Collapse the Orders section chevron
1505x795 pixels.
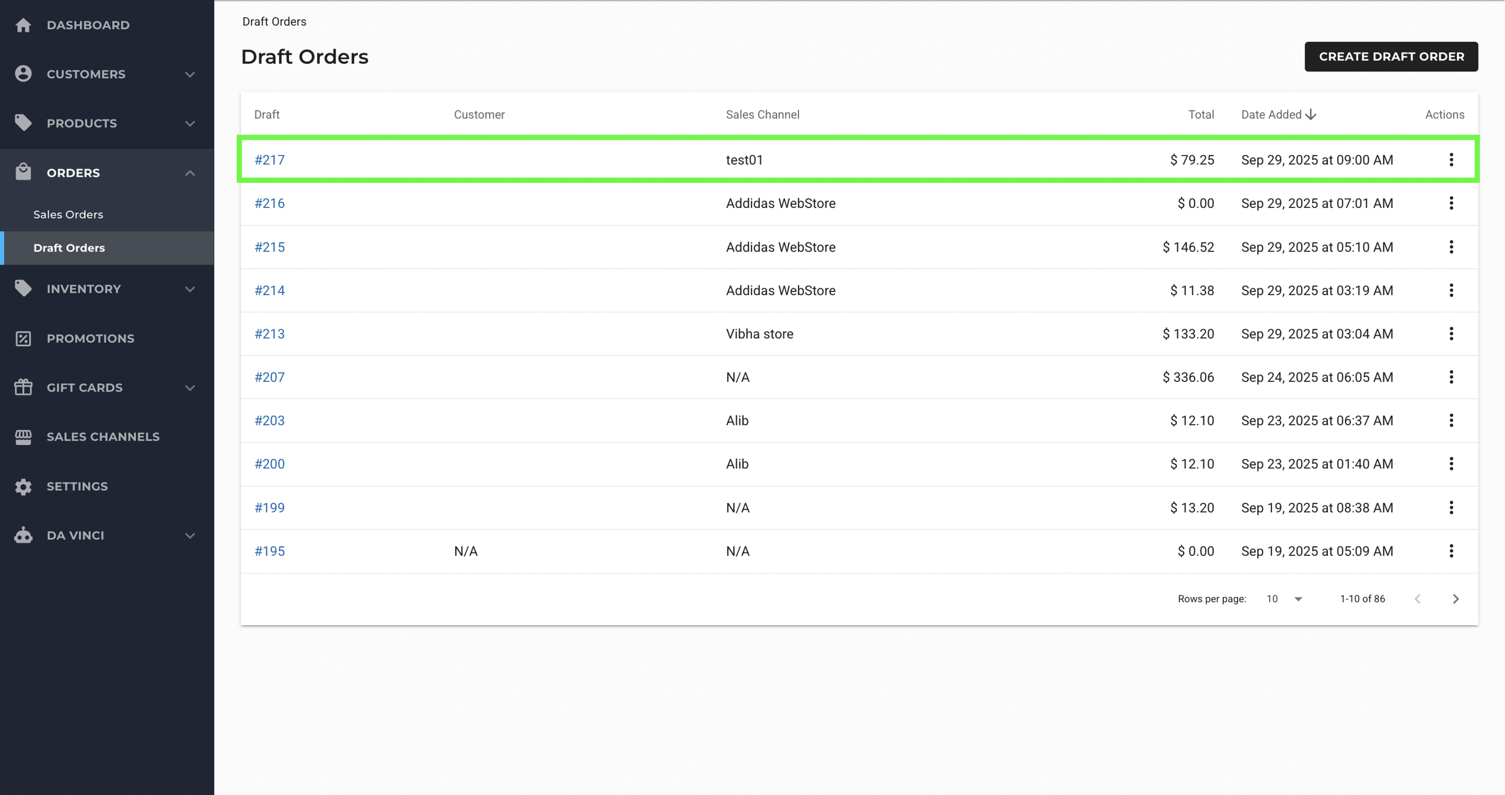point(190,173)
